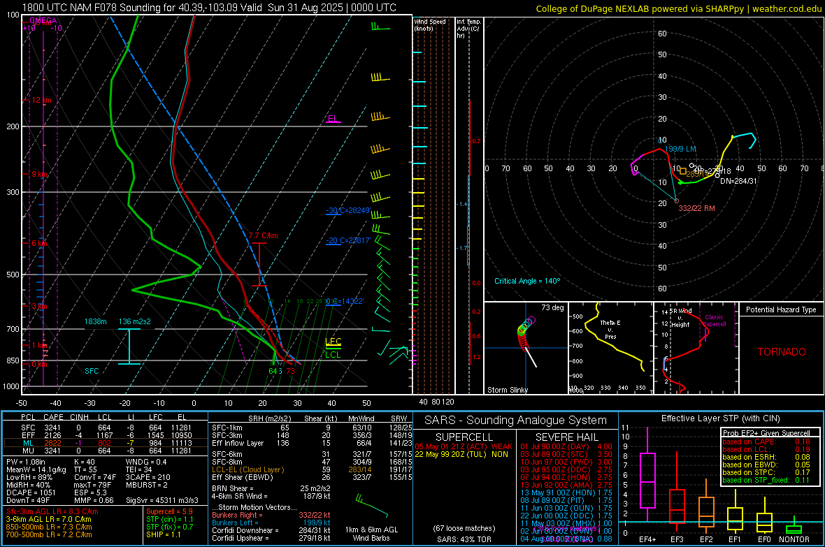This screenshot has height=547, width=825.
Task: Select 'SARS - Sounding Analogue System' heading
Action: [x=515, y=421]
